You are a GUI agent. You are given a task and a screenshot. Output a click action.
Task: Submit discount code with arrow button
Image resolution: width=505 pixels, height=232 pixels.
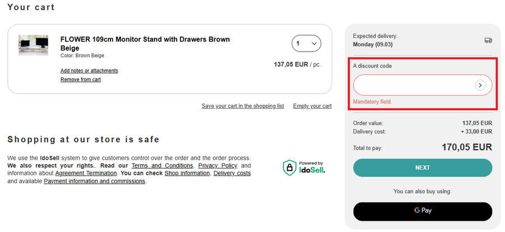click(x=480, y=85)
